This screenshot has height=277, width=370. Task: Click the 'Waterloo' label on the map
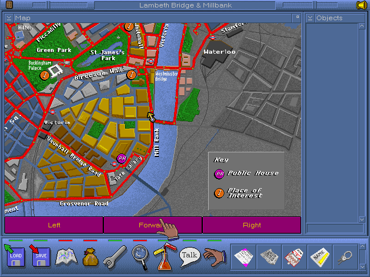tap(220, 51)
